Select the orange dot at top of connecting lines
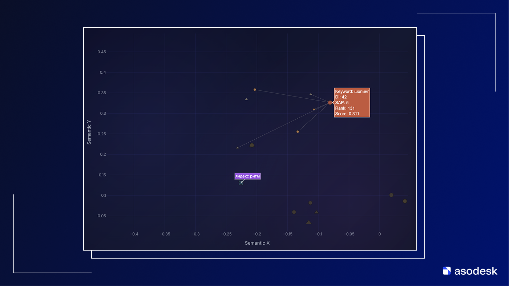 click(255, 90)
